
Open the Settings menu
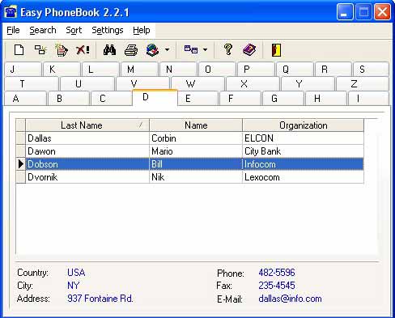(x=108, y=30)
